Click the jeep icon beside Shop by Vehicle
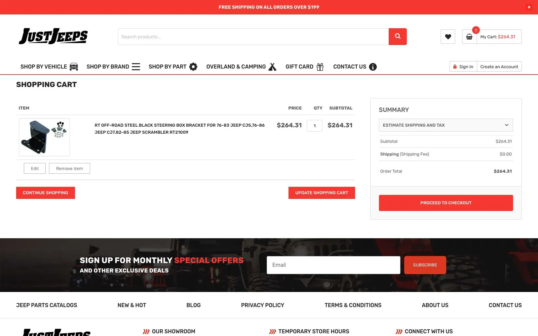 point(74,67)
